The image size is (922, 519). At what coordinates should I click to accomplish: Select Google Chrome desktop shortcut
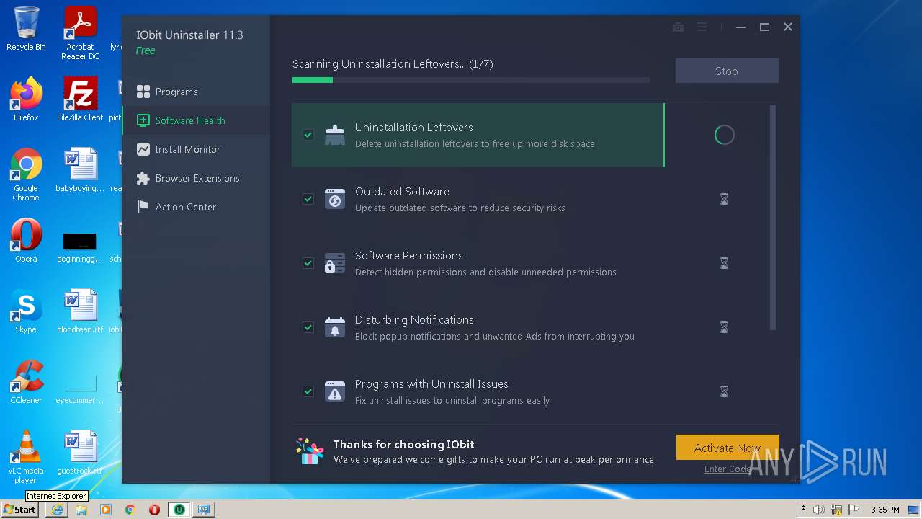click(x=26, y=175)
